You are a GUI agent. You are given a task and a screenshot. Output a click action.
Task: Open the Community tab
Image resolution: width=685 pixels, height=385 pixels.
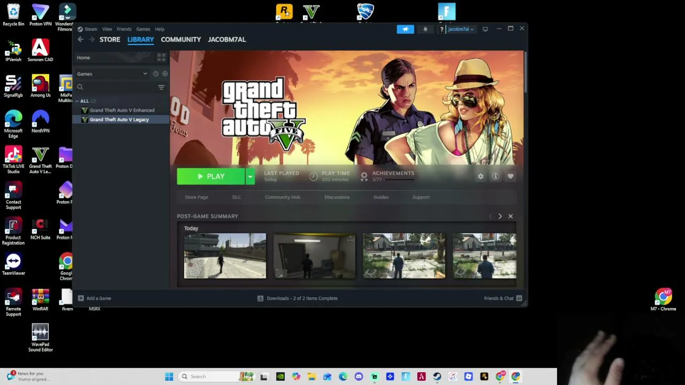coord(181,39)
